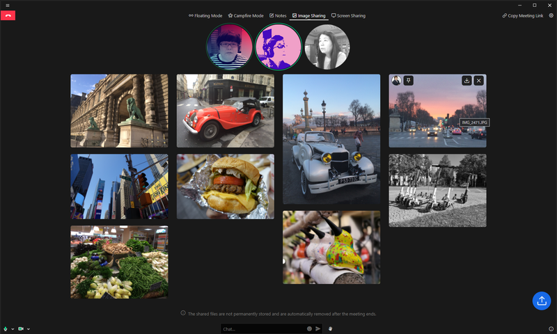Click the participant with striped shirt avatar

pyautogui.click(x=230, y=47)
